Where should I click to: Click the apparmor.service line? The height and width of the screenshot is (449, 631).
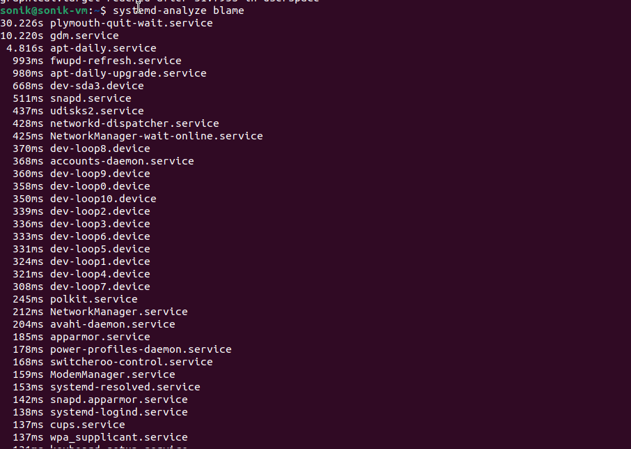(100, 337)
